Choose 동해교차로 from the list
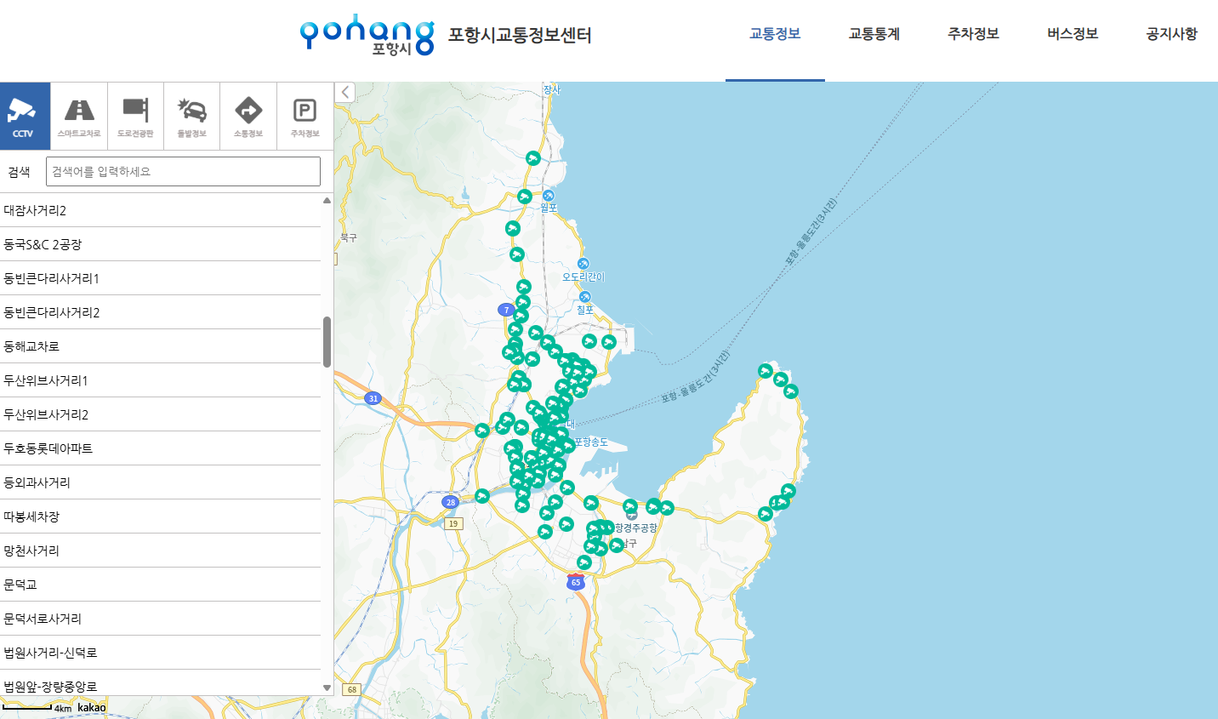Image resolution: width=1218 pixels, height=719 pixels. 160,346
